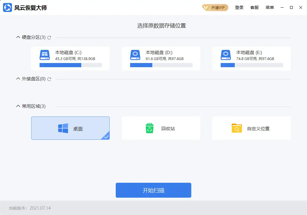Select the 本地磁盘 (E:) drive icon
Screen dimensions: 307x215
[225, 55]
